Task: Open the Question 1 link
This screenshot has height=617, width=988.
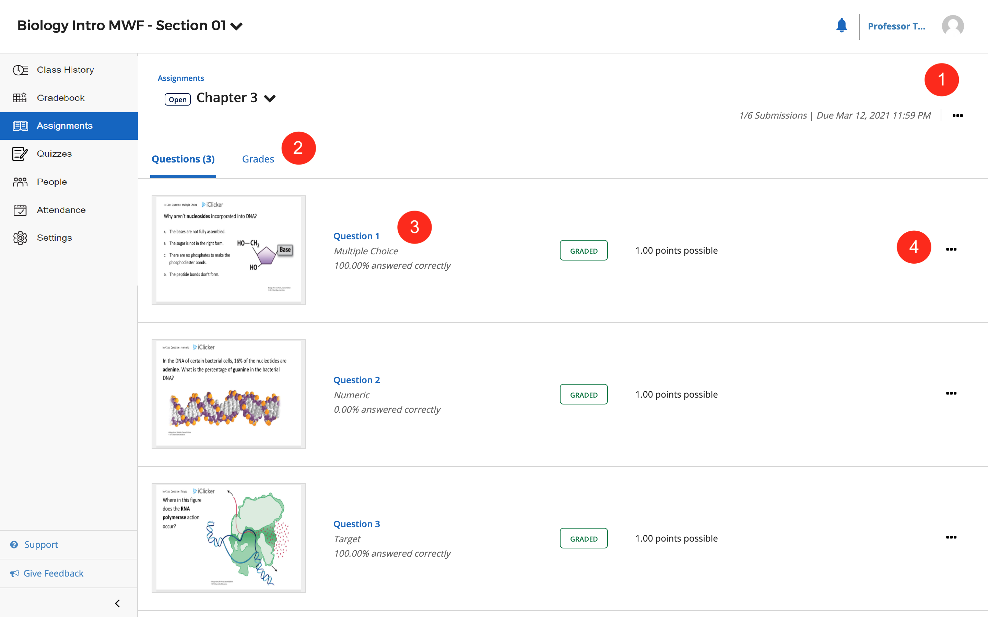Action: tap(356, 236)
